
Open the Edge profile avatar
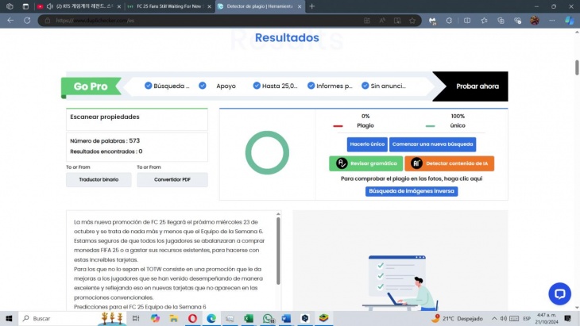[x=535, y=21]
